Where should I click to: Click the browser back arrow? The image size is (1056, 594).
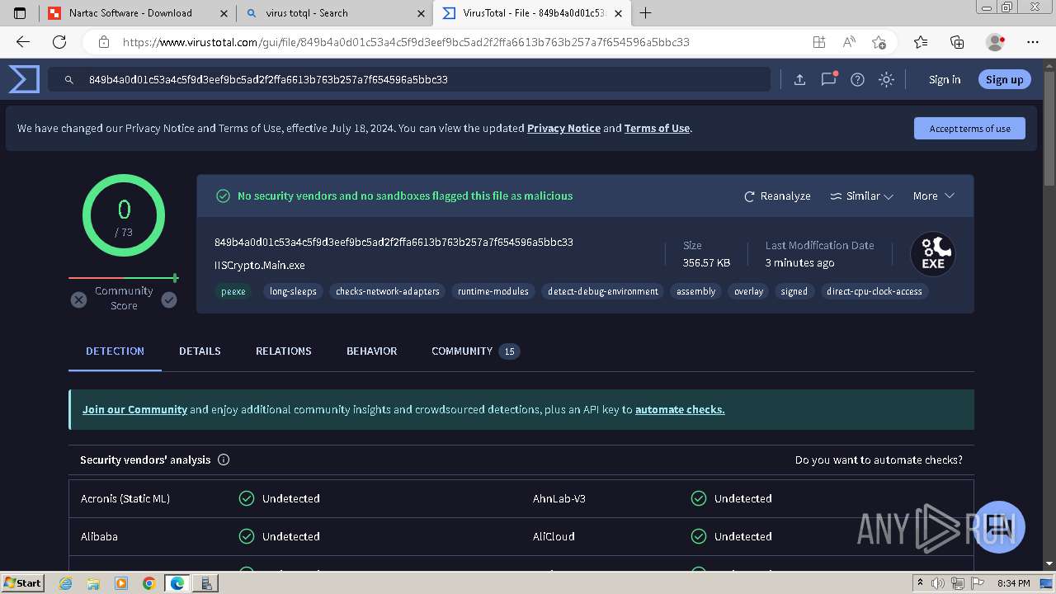[x=23, y=42]
